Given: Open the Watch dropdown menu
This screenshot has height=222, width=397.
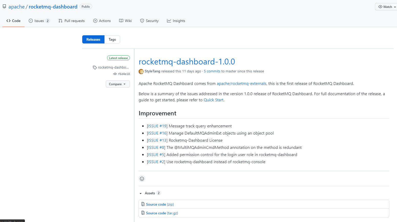Looking at the screenshot, I should tap(387, 7).
